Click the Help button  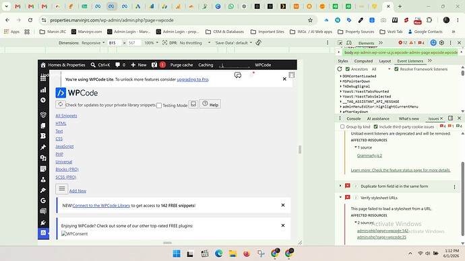click(210, 104)
